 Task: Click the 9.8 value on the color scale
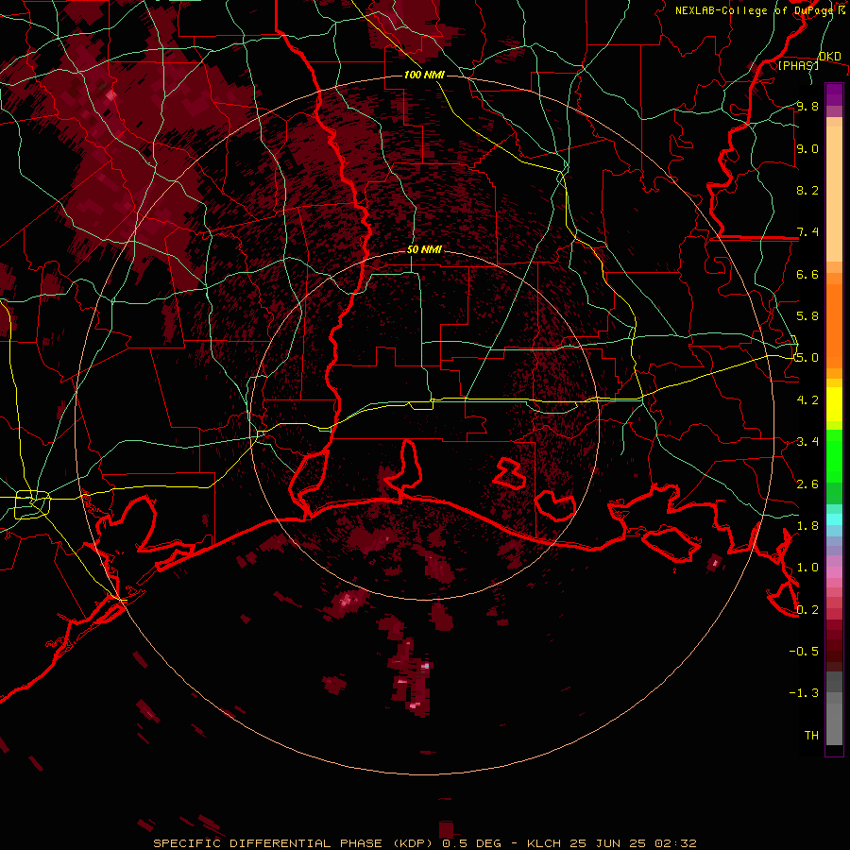[807, 106]
